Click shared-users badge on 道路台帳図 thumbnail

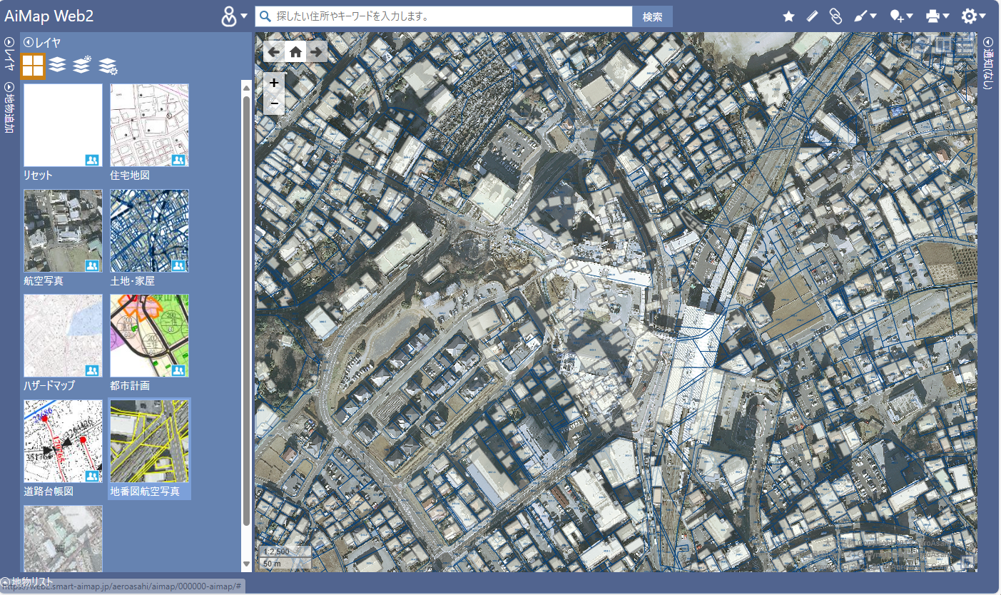[92, 477]
